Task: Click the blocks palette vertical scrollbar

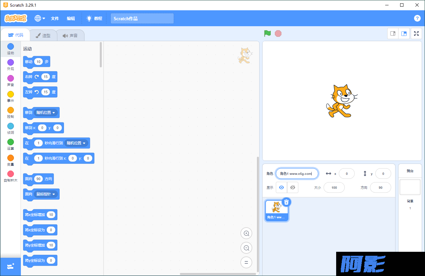Action: pos(101,55)
